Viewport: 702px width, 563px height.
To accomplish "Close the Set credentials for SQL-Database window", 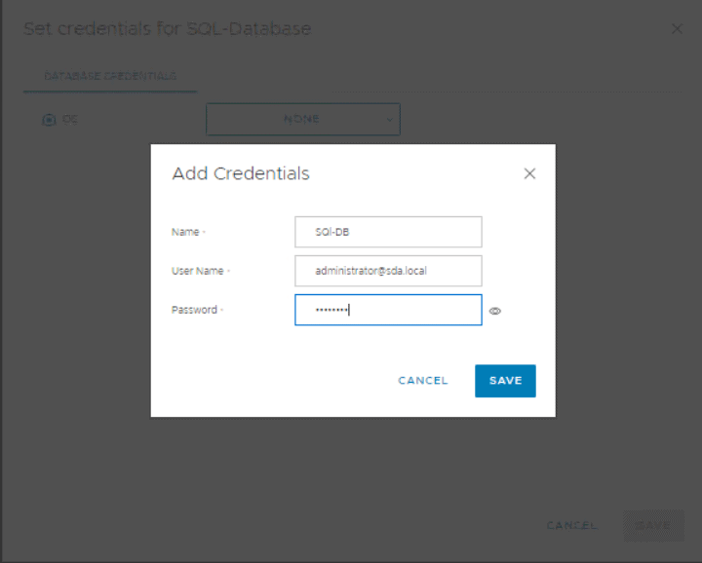I will pyautogui.click(x=678, y=29).
